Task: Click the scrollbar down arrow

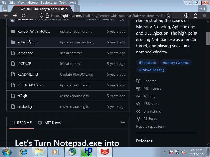Action: coord(208,144)
